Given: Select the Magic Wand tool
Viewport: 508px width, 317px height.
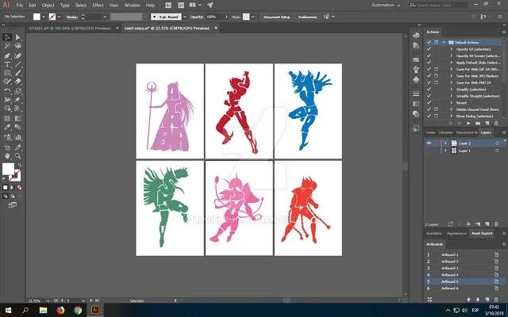Looking at the screenshot, I should point(7,46).
